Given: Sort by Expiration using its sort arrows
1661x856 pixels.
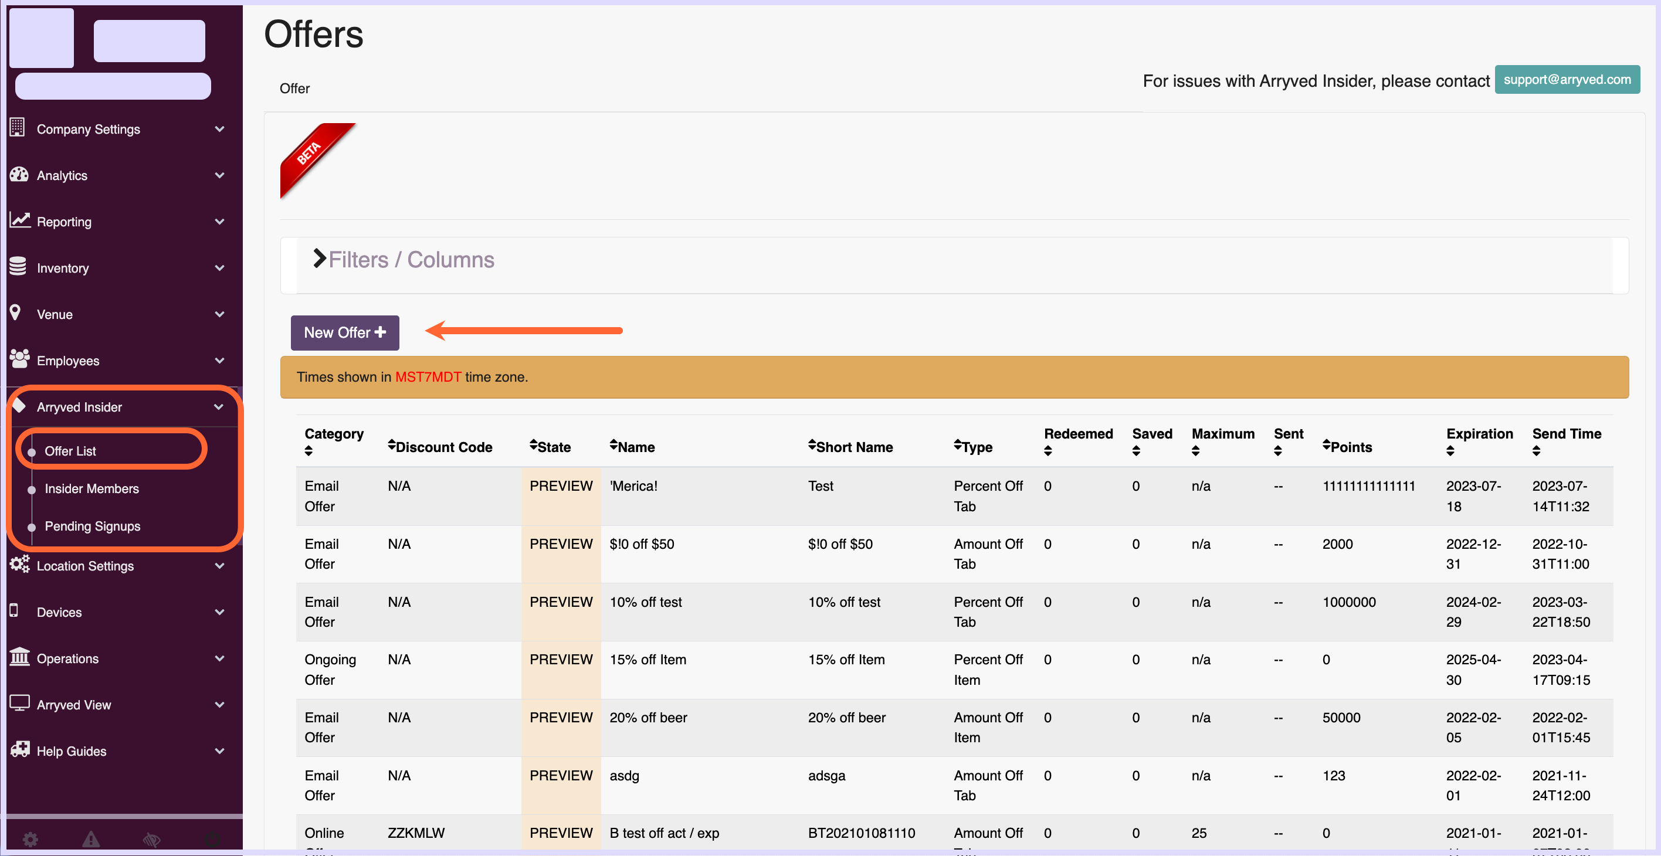Looking at the screenshot, I should tap(1450, 451).
